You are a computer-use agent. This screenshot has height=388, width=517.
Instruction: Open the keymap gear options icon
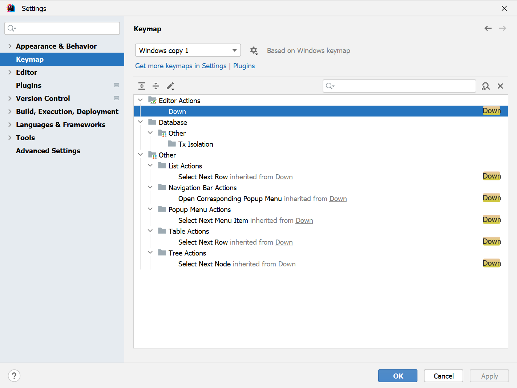(254, 50)
